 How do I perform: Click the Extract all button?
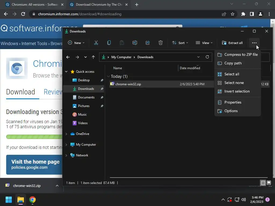pyautogui.click(x=232, y=43)
